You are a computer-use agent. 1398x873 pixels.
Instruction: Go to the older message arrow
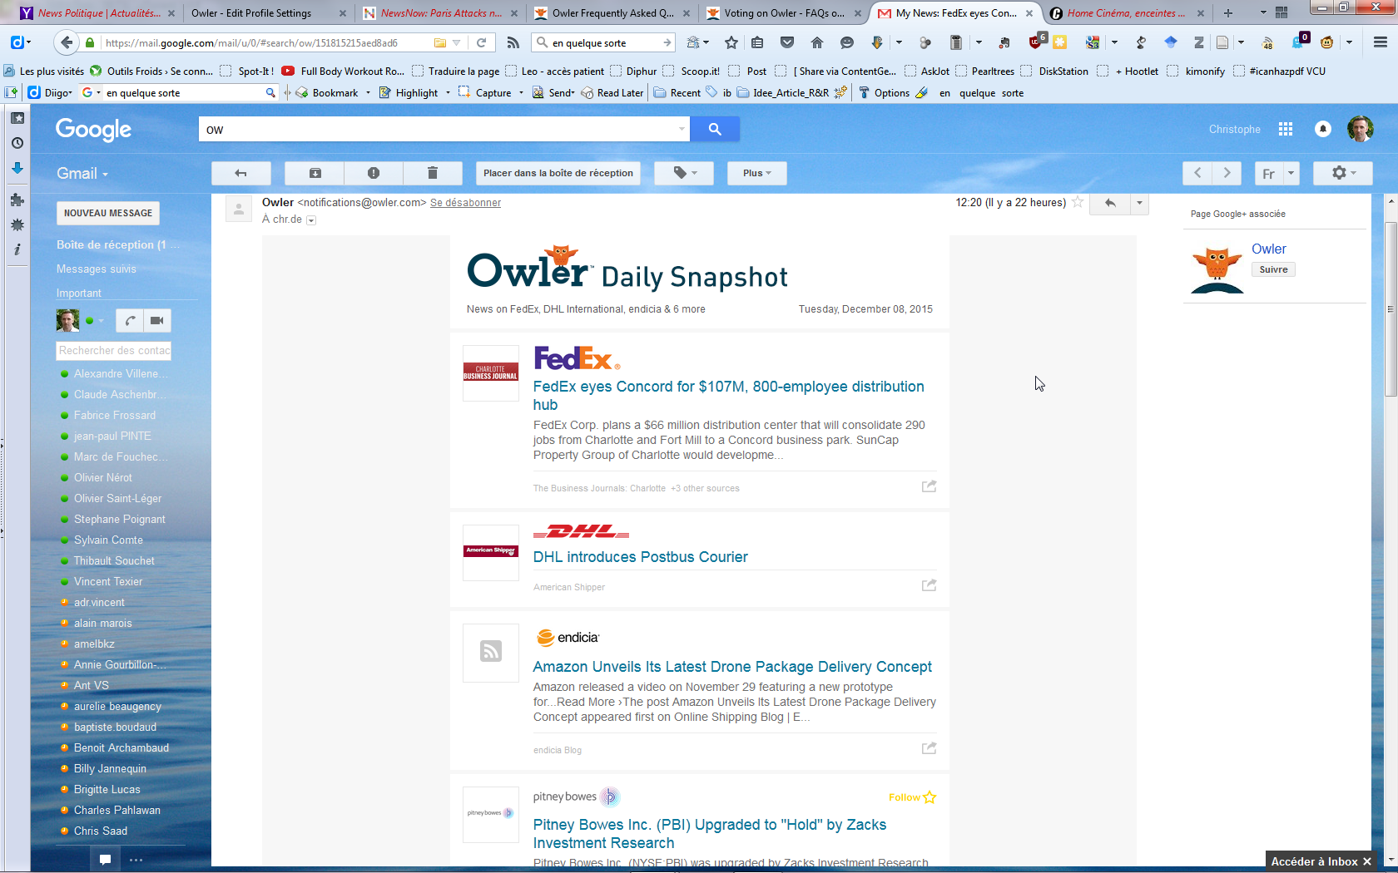pos(1227,173)
